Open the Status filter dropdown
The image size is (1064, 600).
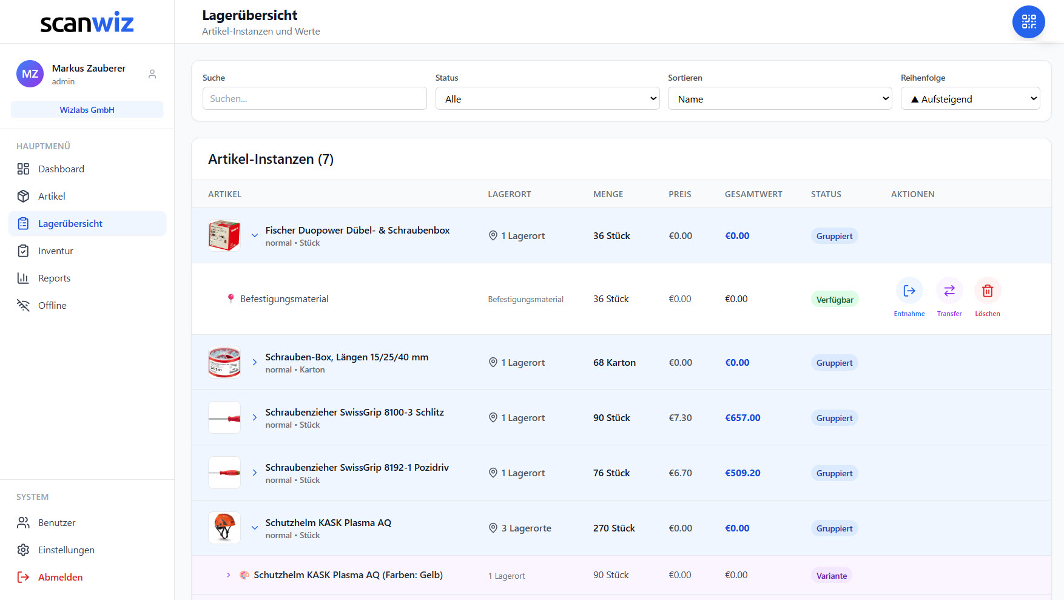coord(547,99)
